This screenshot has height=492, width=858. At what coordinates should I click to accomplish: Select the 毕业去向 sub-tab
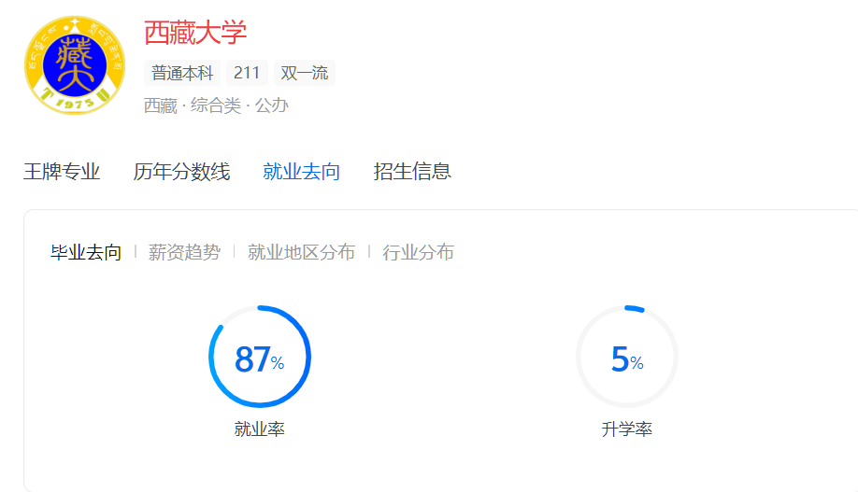pos(86,252)
